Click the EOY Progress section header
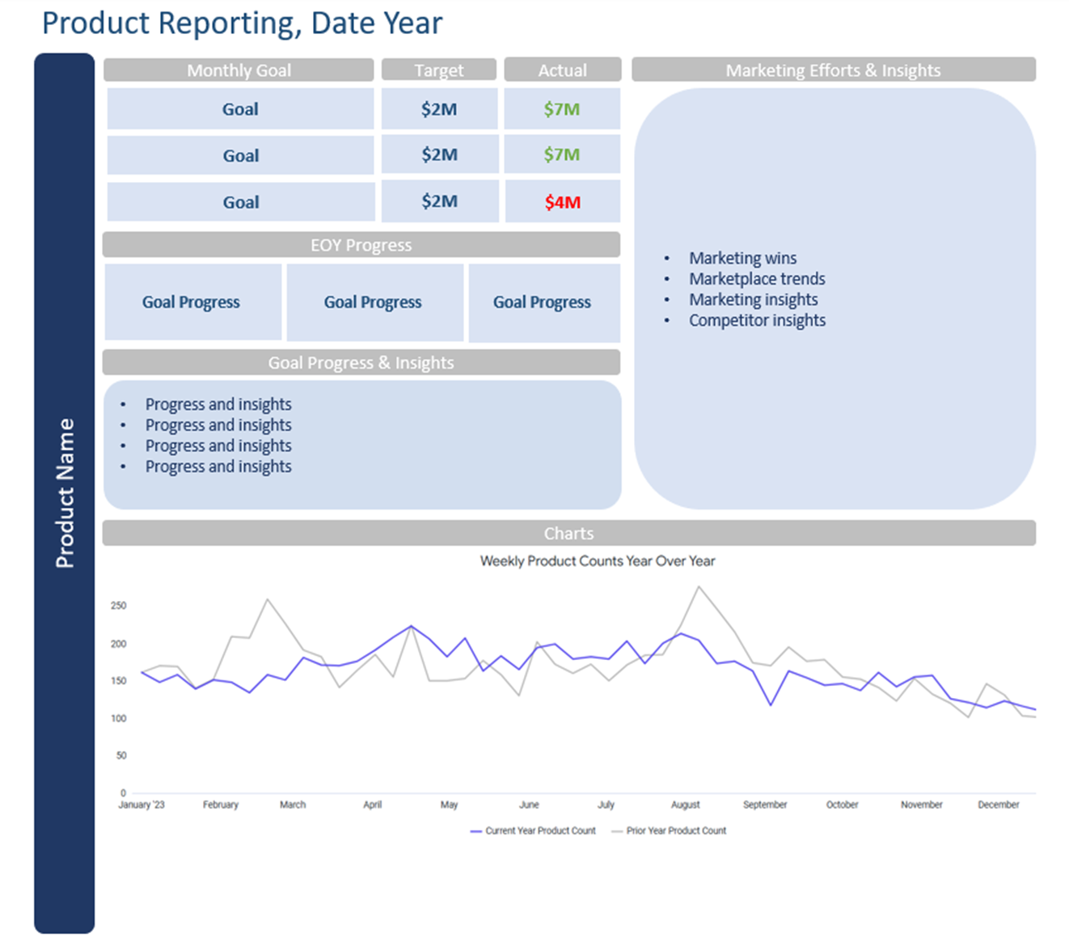Image resolution: width=1069 pixels, height=939 pixels. 361,245
